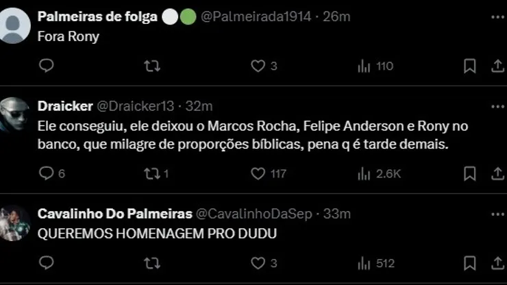Retweet Draicker's tweet
This screenshot has width=507, height=285.
153,173
